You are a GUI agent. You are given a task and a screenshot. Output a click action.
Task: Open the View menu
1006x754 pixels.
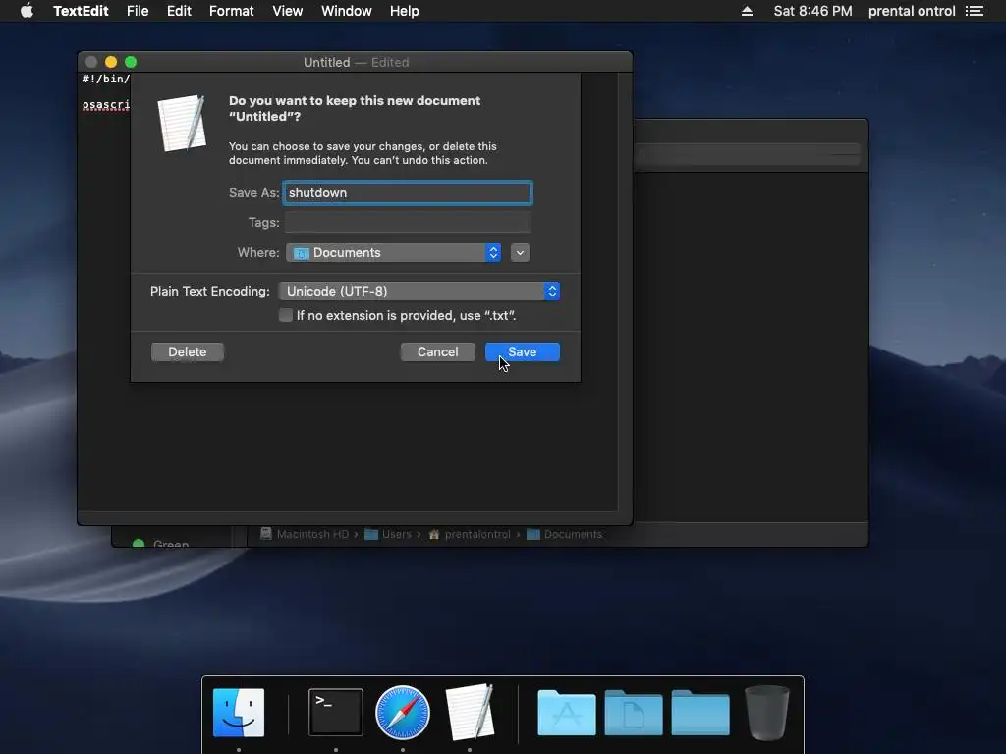[288, 11]
